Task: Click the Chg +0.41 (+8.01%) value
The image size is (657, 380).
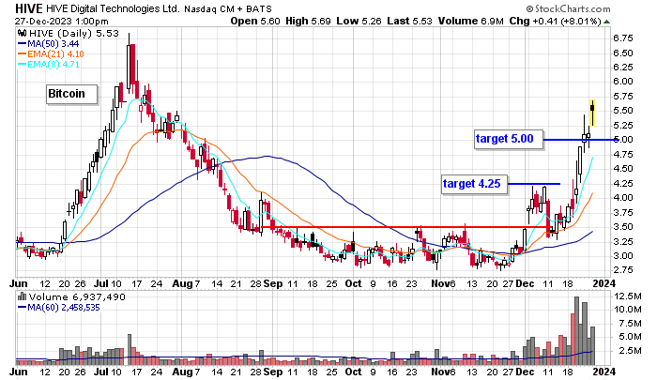Action: 556,21
